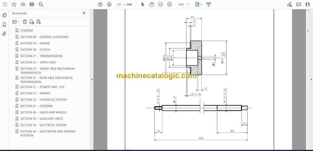Open SECTION 44 -- AXLES AND WHEELS bookmark
Screen dimensions: 313x151
43,112
